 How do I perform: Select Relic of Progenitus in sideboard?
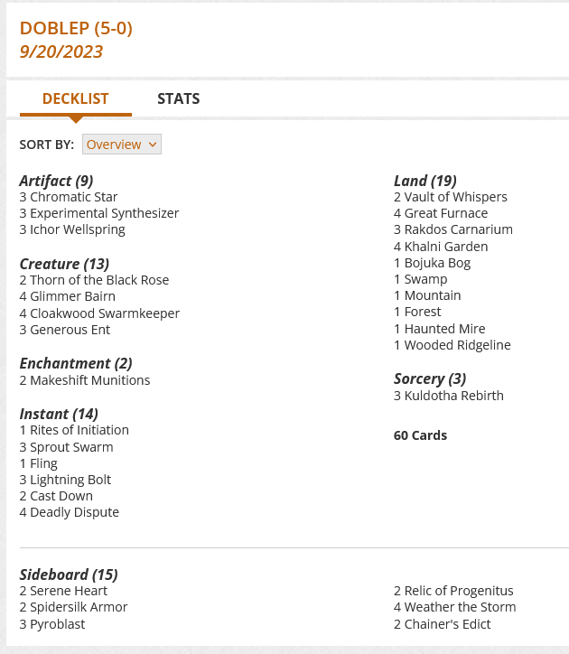pyautogui.click(x=460, y=591)
